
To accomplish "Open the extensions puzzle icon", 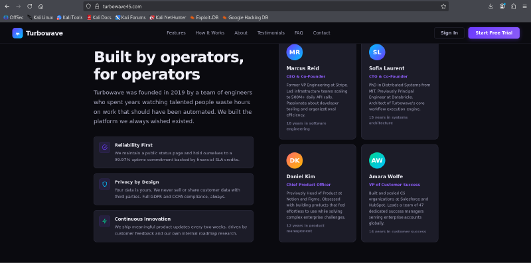I will click(513, 6).
